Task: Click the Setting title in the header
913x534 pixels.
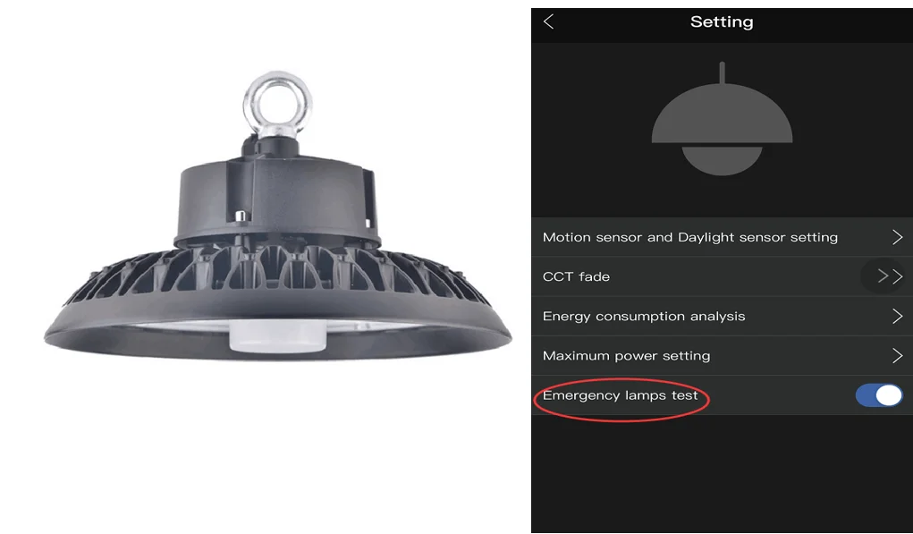Action: tap(722, 22)
